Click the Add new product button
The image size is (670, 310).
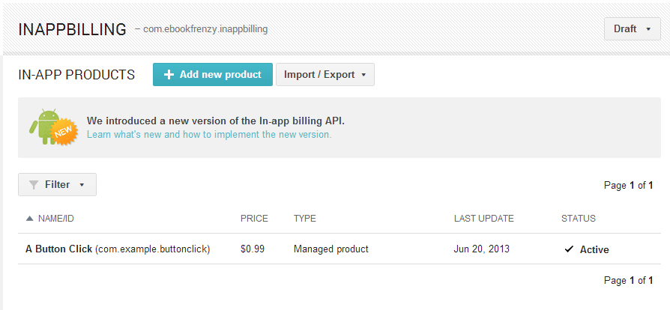pos(213,75)
